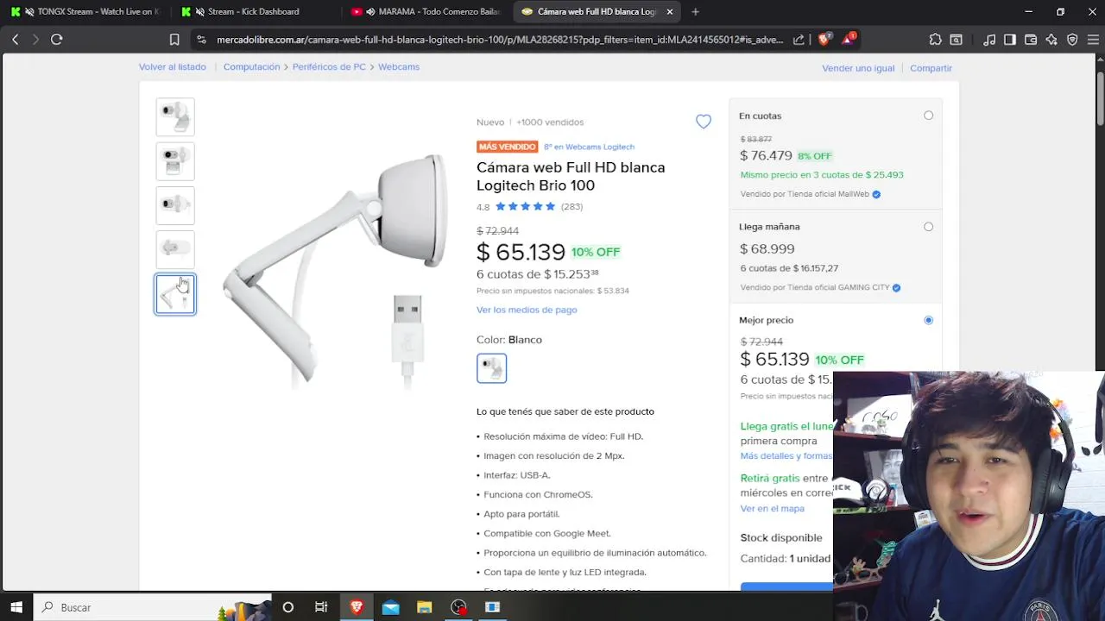The image size is (1105, 621).
Task: Reload the page with browser refresh icon
Action: [x=57, y=39]
